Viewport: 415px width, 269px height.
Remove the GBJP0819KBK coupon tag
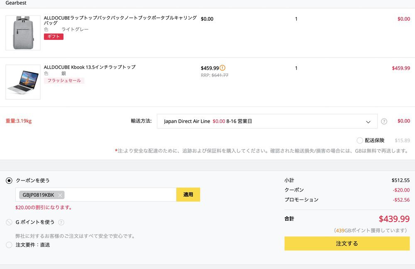click(x=60, y=195)
